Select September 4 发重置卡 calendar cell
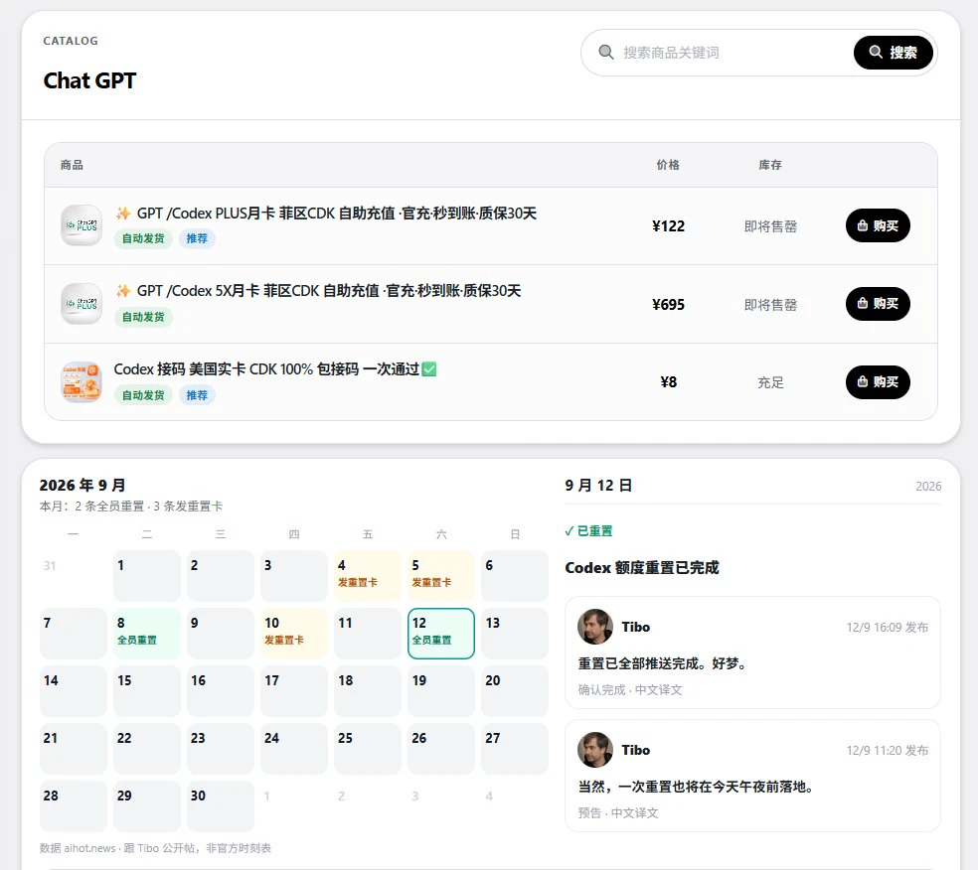The height and width of the screenshot is (870, 978). point(368,576)
